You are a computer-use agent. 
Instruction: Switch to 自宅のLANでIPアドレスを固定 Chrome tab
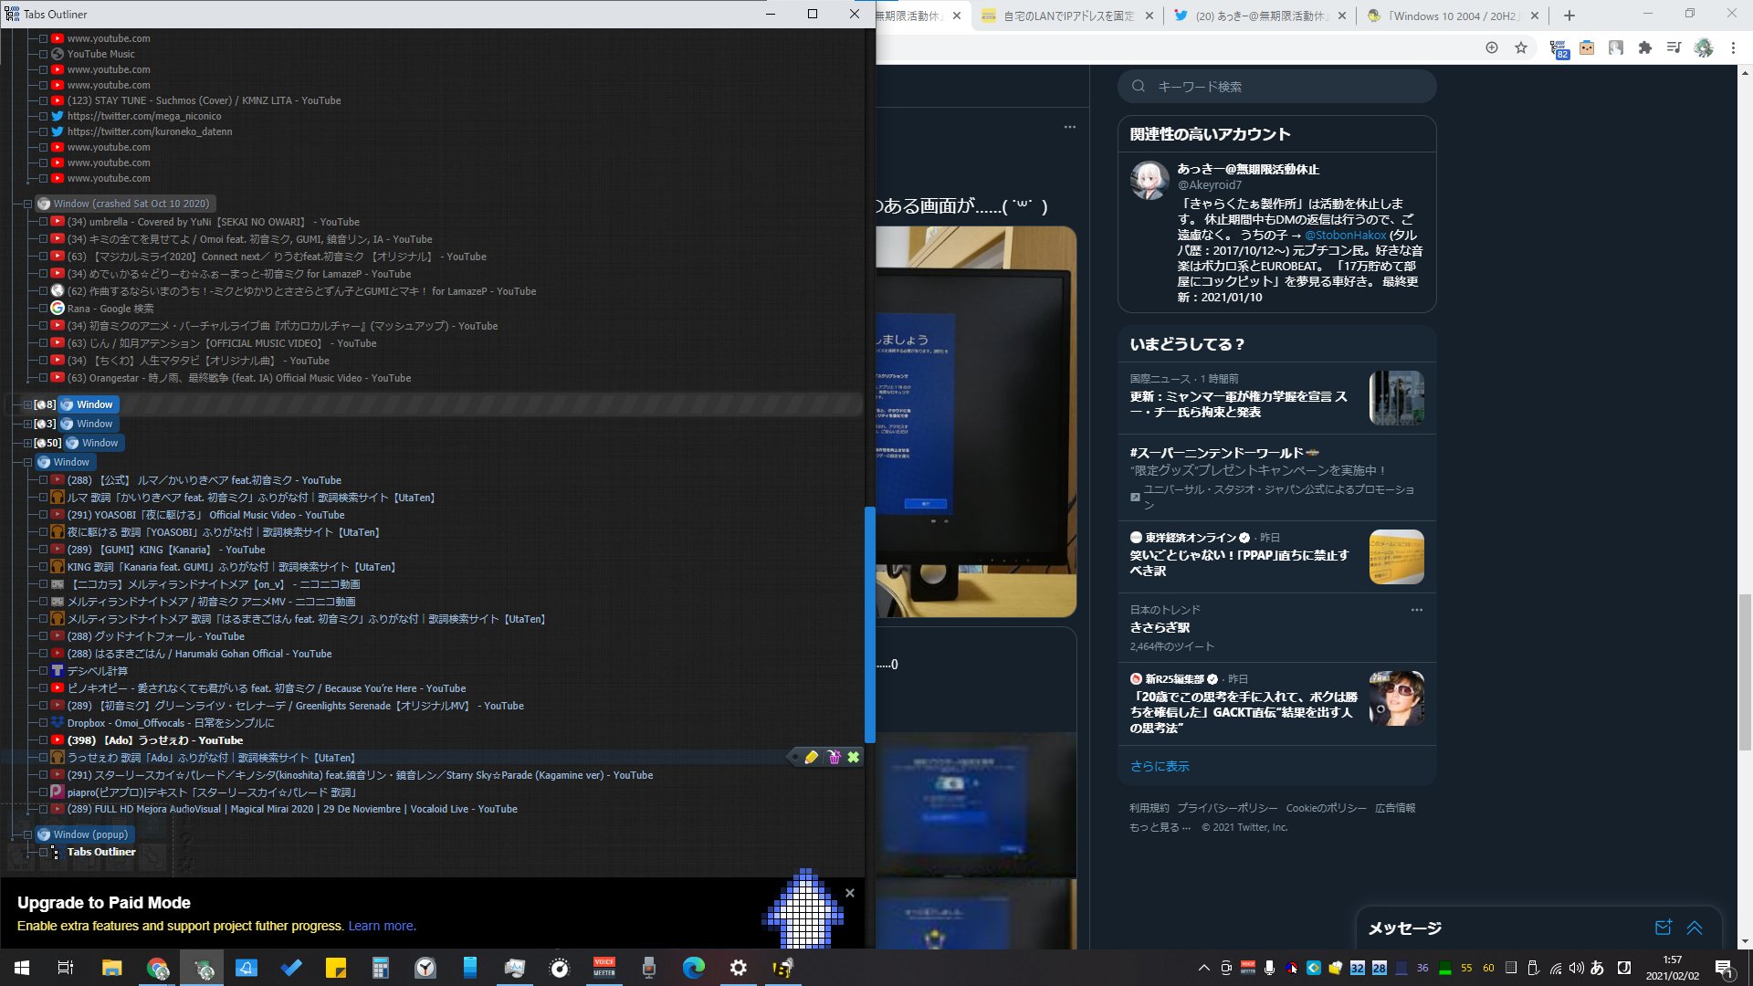1068,16
